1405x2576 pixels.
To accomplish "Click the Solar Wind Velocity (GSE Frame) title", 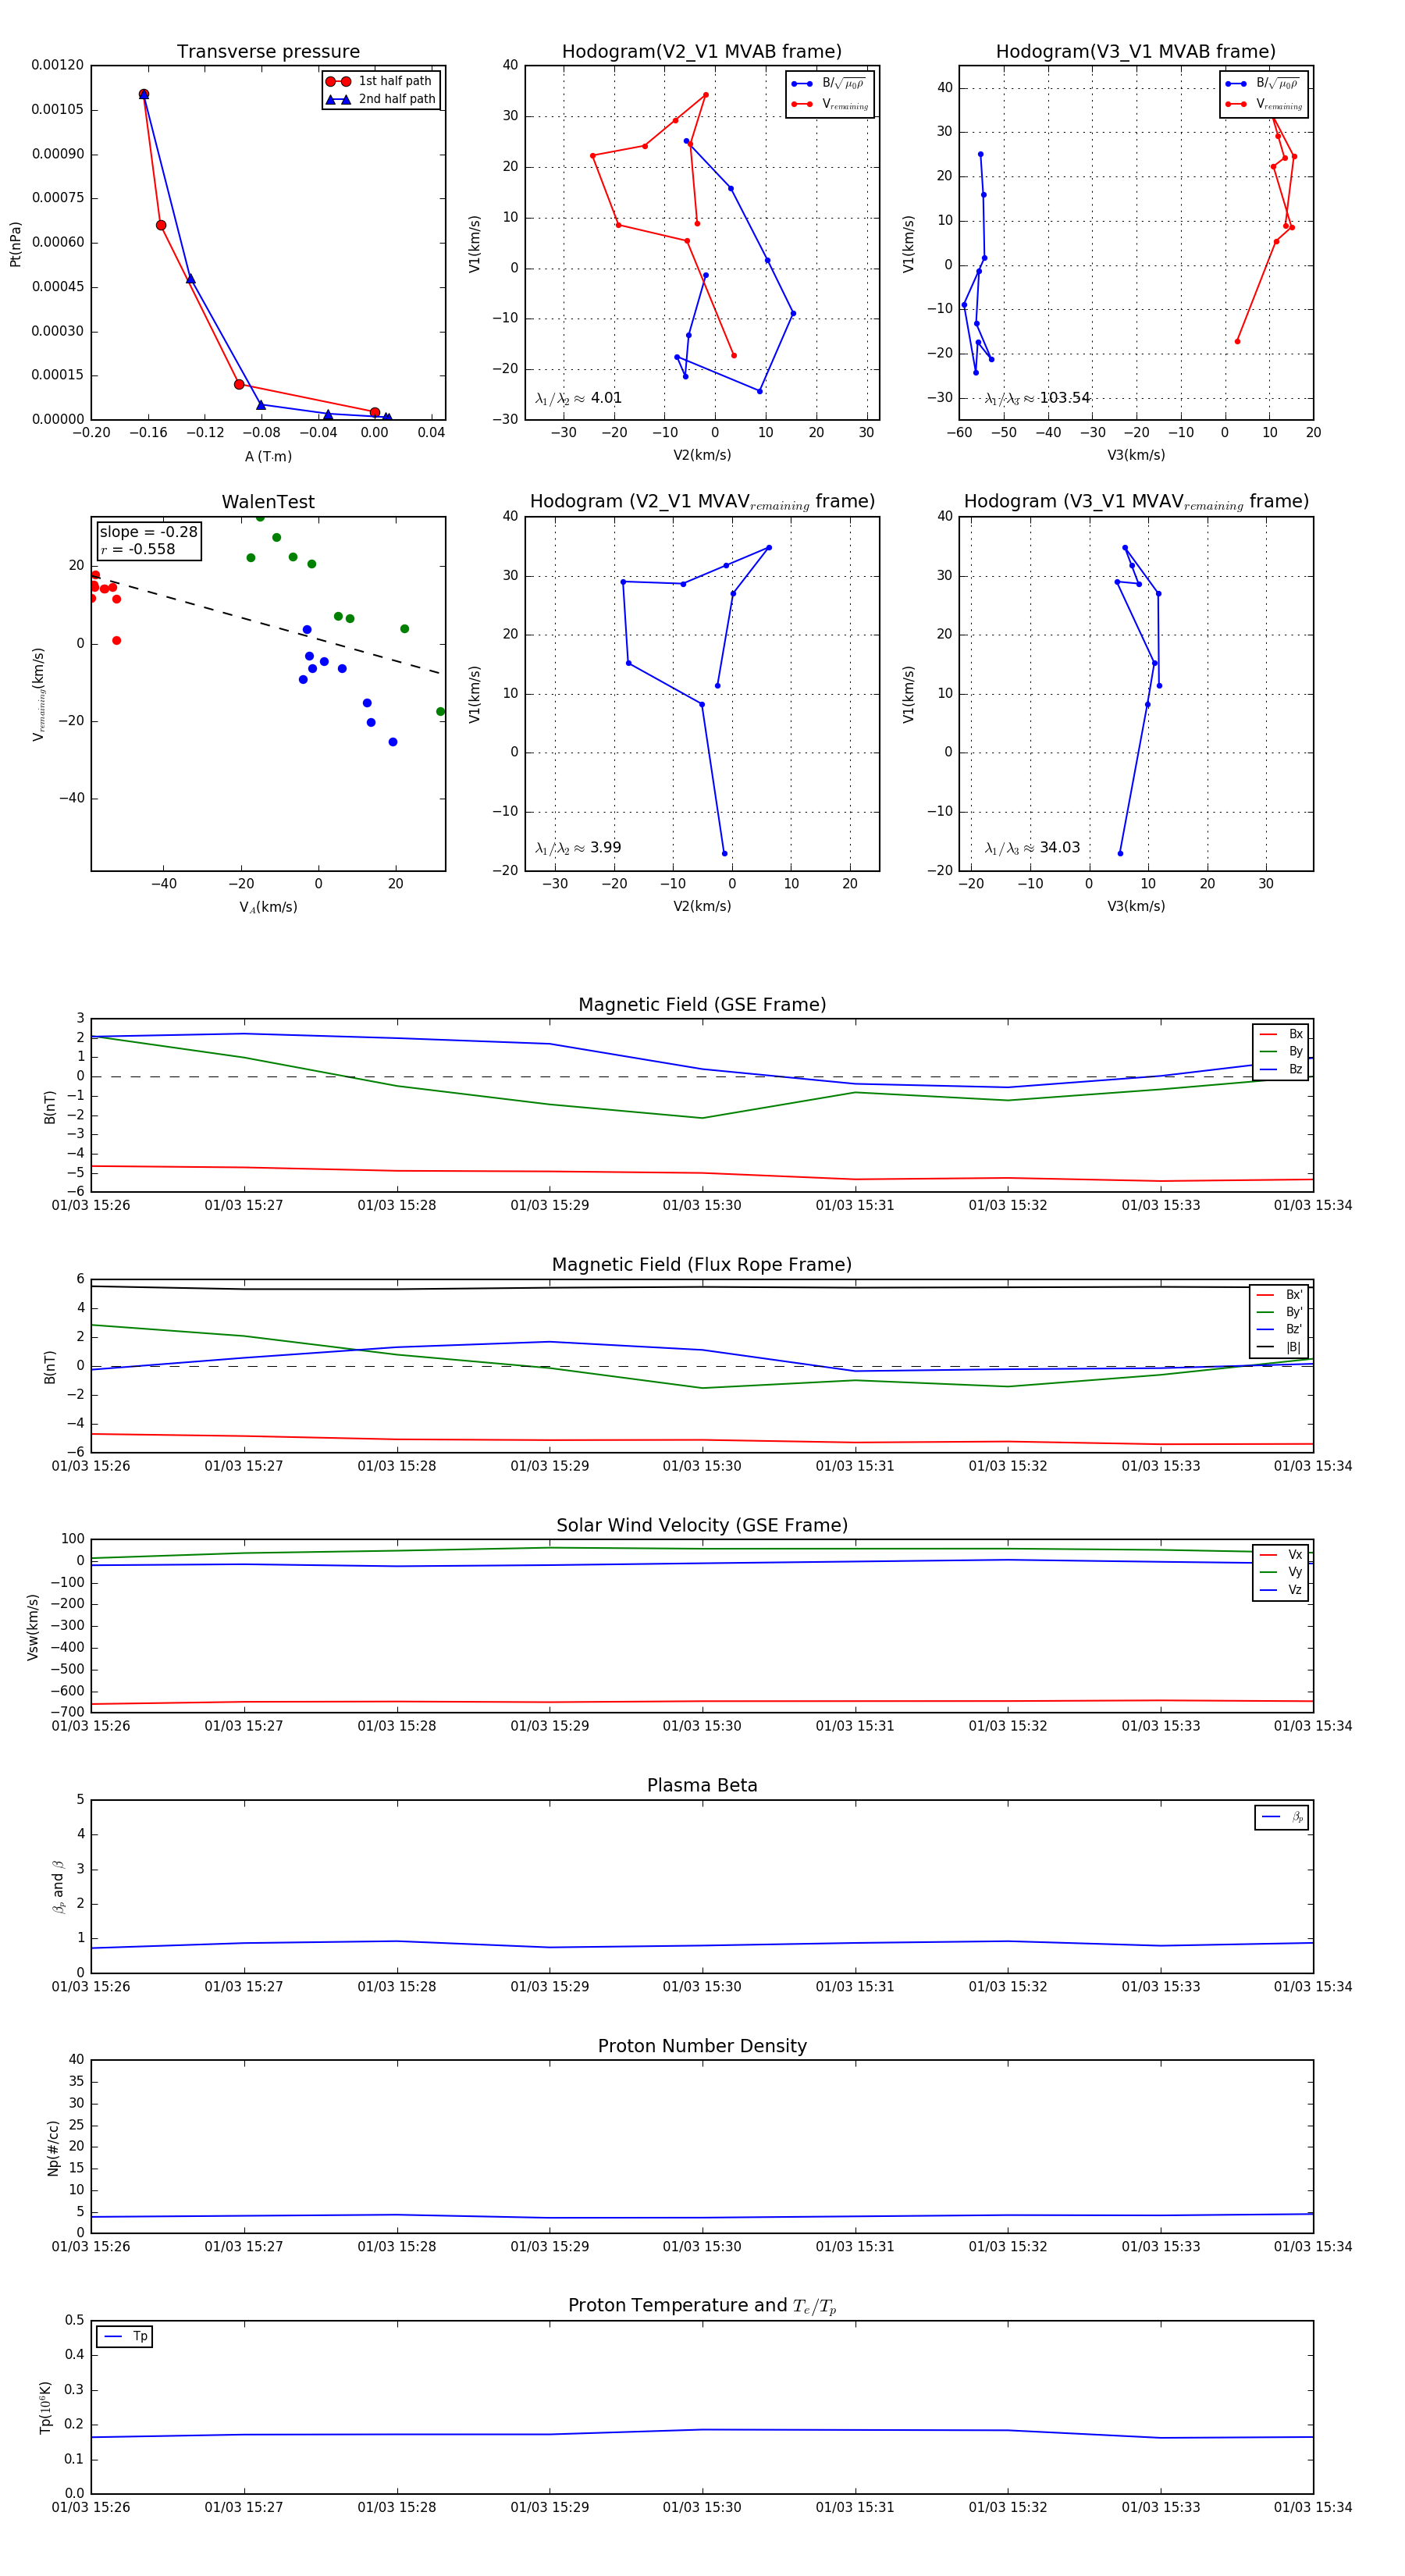I will 702,1525.
